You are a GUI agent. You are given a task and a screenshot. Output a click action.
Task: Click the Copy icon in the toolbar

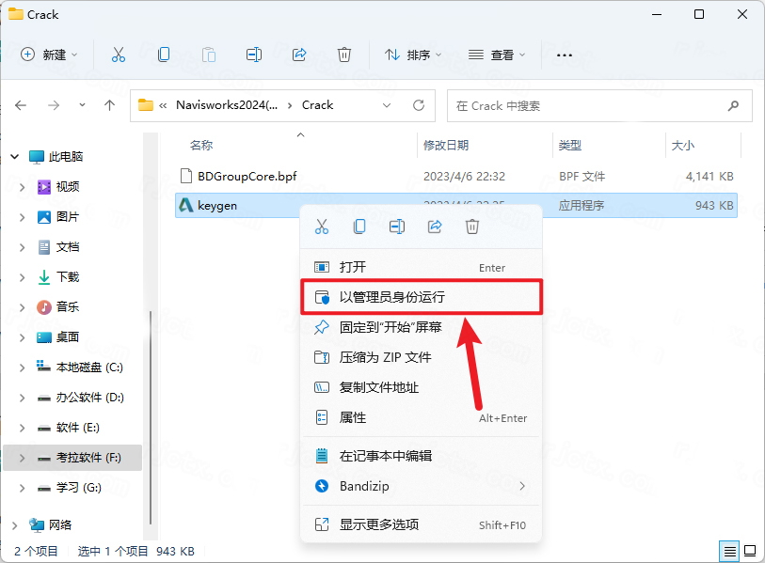[164, 55]
